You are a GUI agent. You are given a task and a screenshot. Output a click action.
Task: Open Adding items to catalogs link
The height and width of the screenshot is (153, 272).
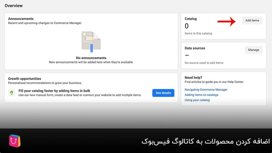pyautogui.click(x=201, y=95)
